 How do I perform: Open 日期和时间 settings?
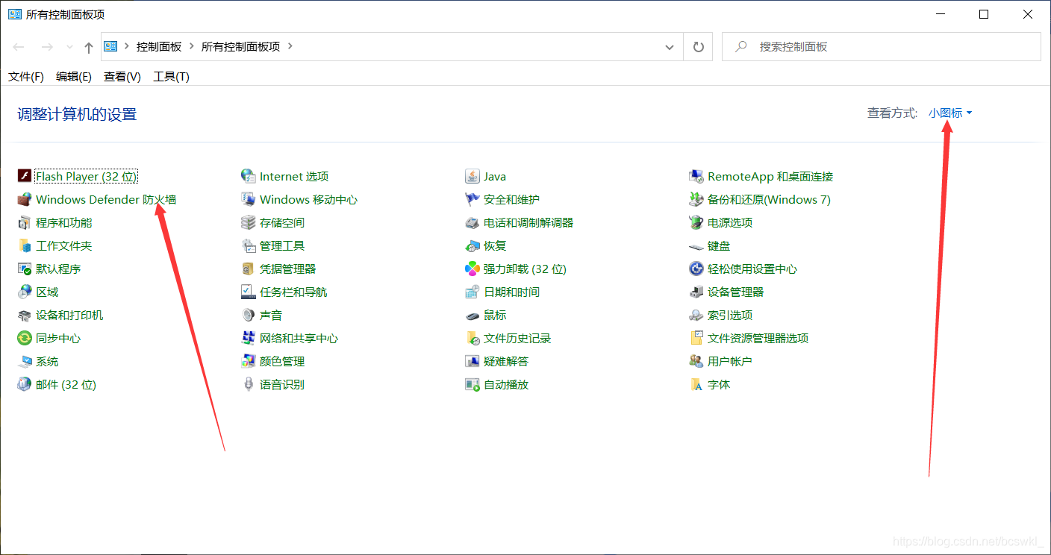point(509,291)
